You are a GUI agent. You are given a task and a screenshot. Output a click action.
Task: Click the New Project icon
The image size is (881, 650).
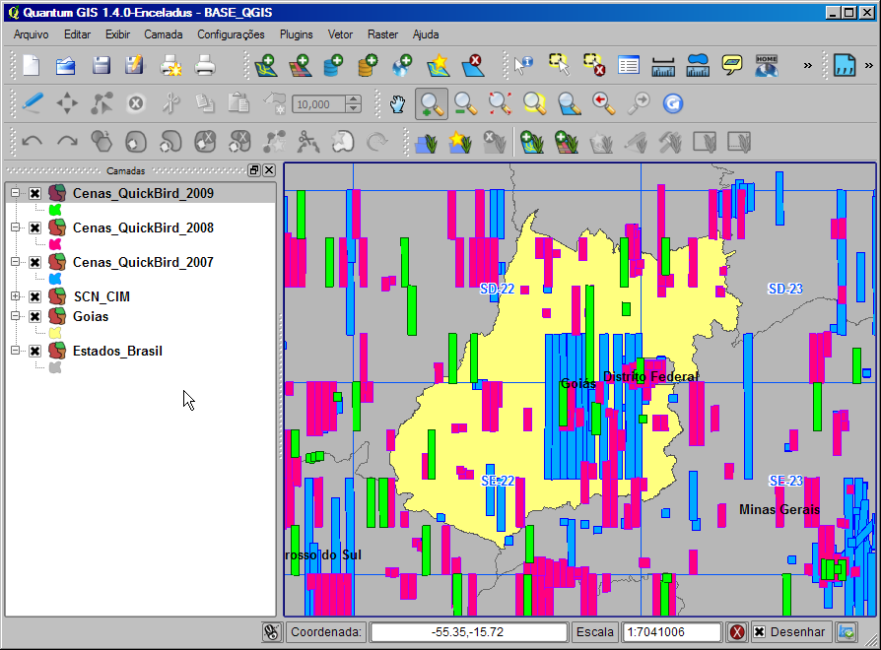point(32,66)
